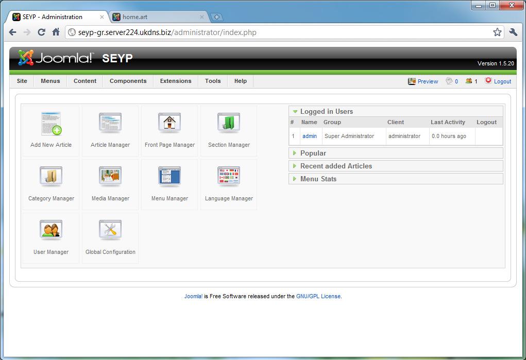Open the Menus menu

click(50, 81)
